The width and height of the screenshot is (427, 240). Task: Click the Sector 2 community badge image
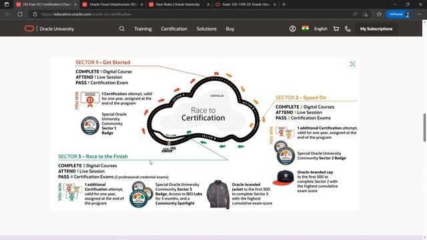tap(285, 153)
